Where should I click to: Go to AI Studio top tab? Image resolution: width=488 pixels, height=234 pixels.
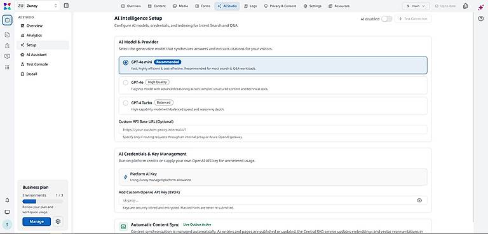click(x=227, y=6)
